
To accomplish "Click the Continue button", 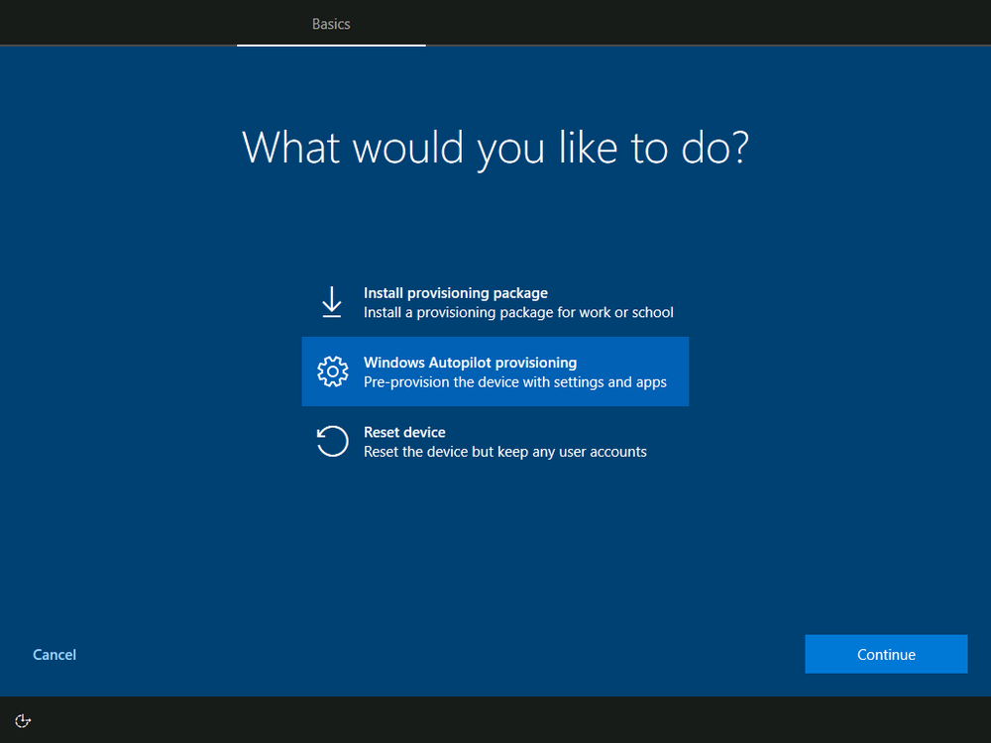I will click(886, 654).
